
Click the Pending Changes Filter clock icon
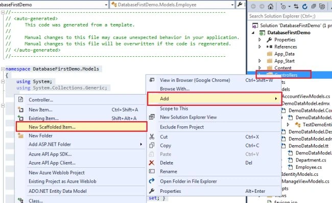(x=283, y=7)
